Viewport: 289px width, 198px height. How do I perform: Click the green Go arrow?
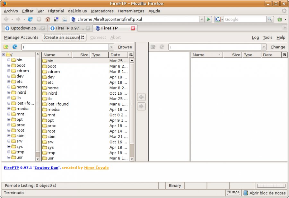(x=208, y=19)
